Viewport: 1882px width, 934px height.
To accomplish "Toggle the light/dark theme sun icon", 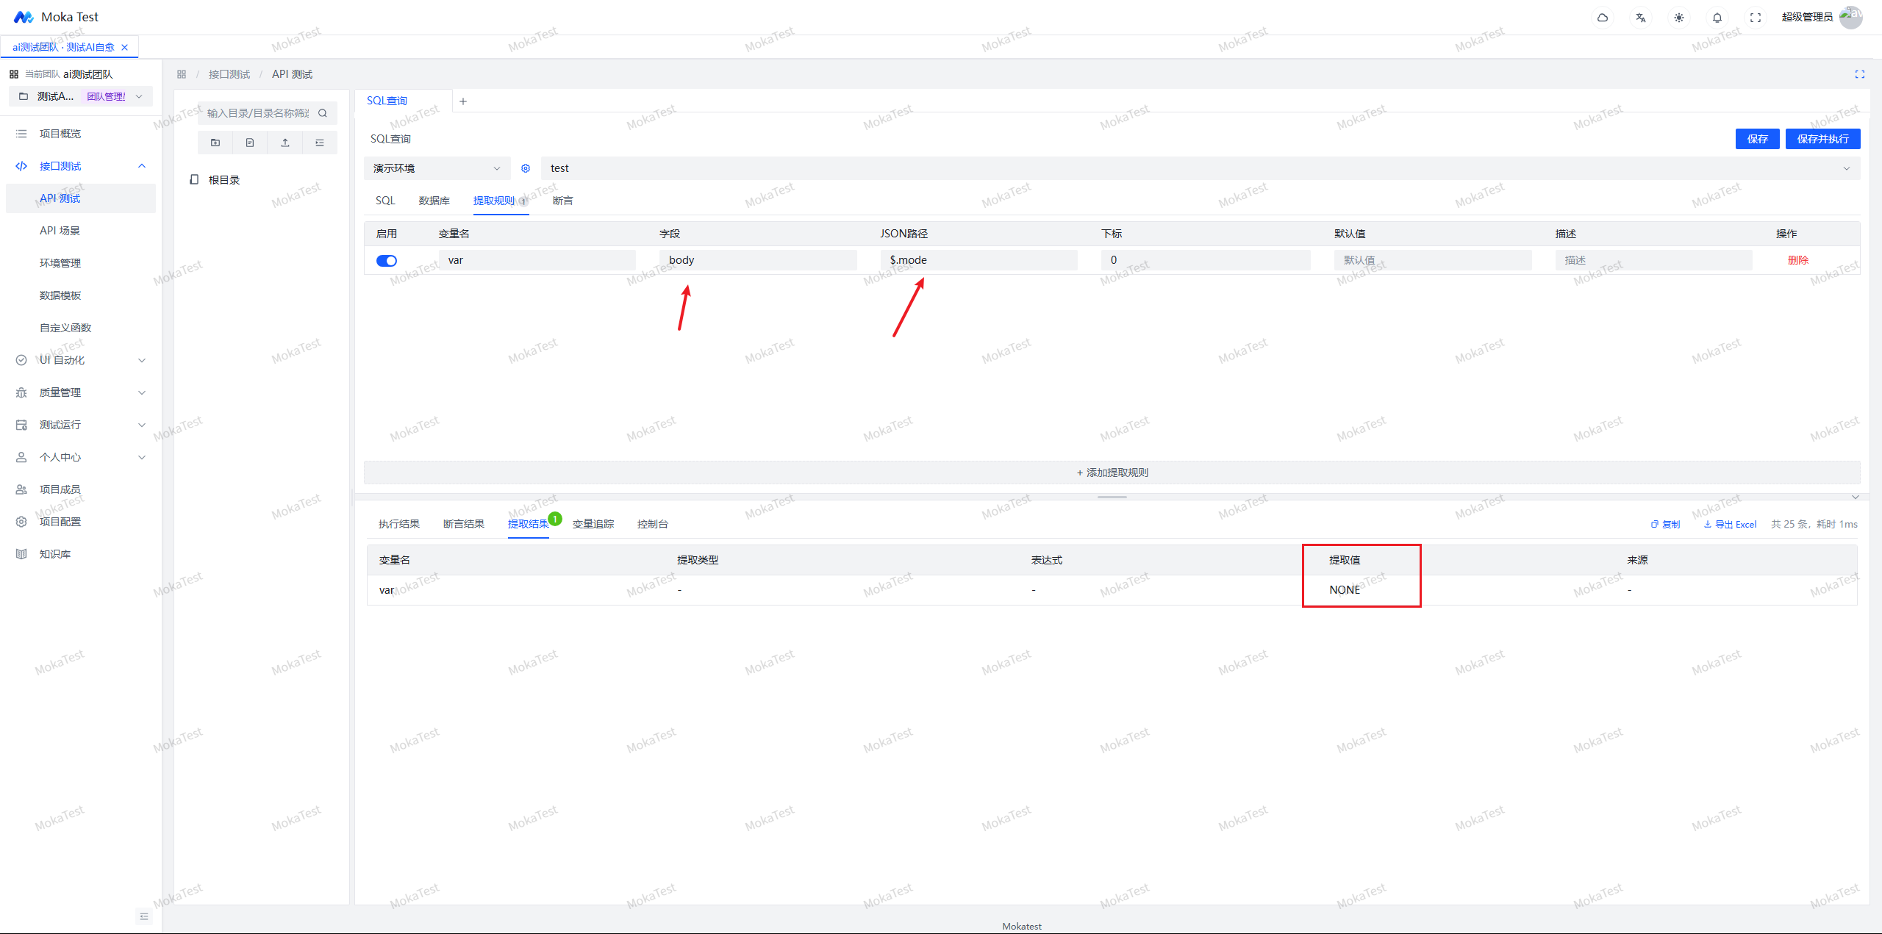I will click(1679, 18).
